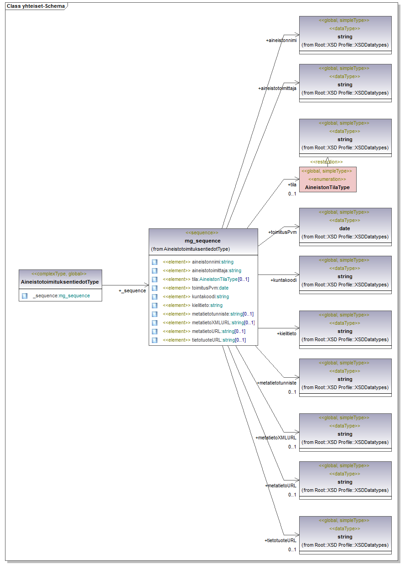The image size is (410, 570).
Task: Select the icon next to the tietotuoteURL element
Action: pos(155,340)
